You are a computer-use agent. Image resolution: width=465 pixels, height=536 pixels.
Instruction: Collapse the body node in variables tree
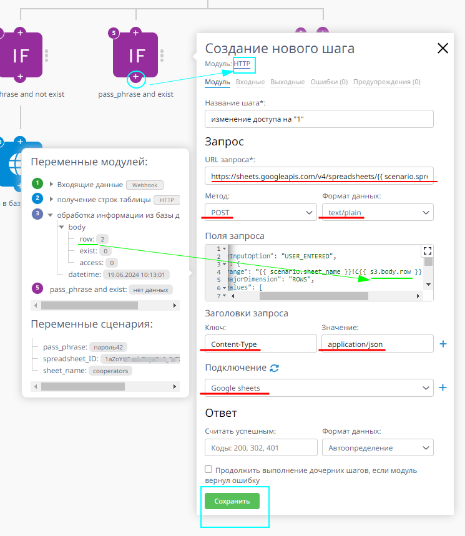[x=61, y=227]
